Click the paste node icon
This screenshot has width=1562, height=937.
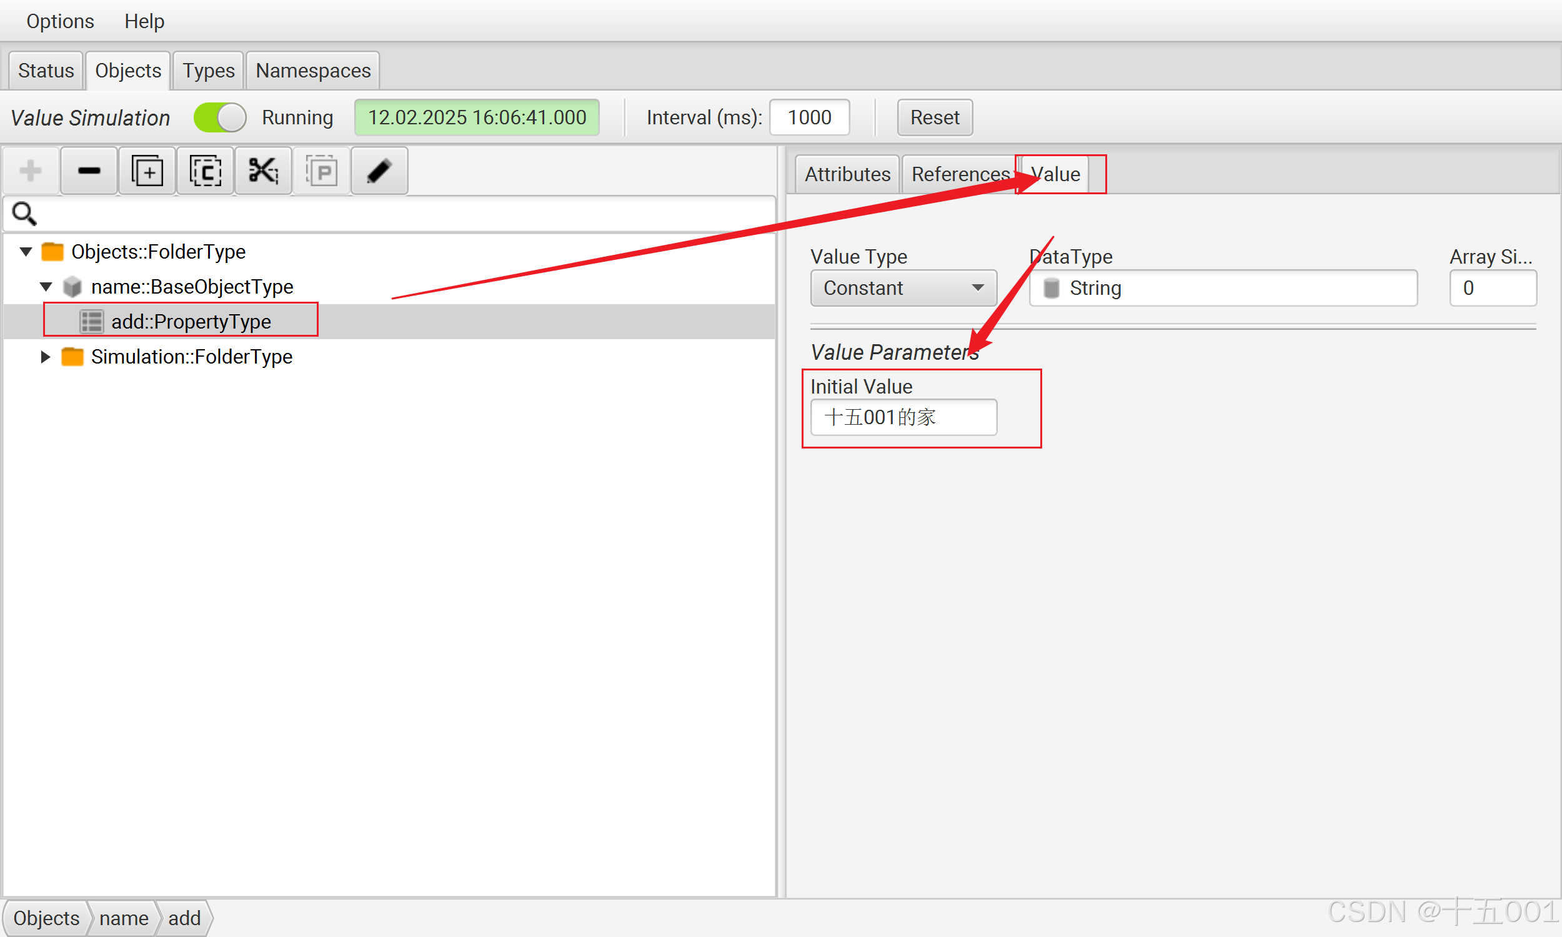point(321,171)
